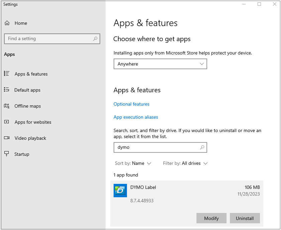
Task: Expand the Filter by All drives dropdown
Action: (x=185, y=163)
